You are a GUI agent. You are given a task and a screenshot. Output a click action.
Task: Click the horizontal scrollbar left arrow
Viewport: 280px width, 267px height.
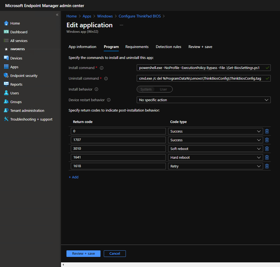[63, 265]
